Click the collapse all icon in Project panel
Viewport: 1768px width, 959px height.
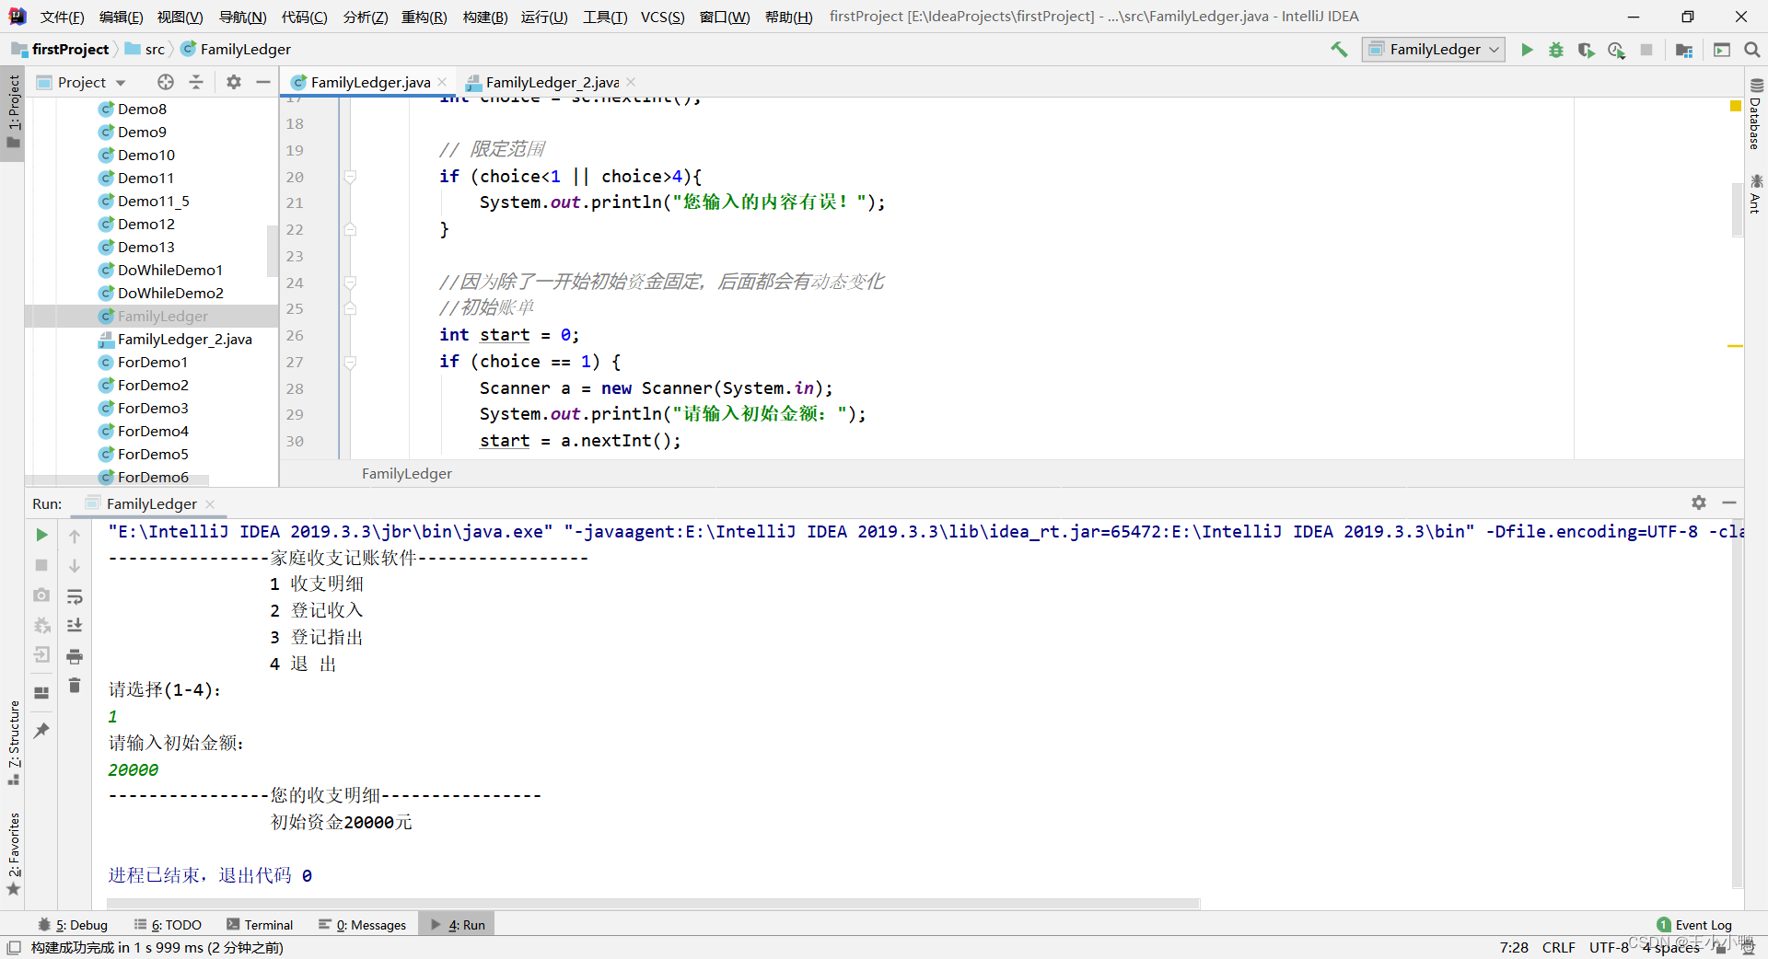tap(196, 82)
